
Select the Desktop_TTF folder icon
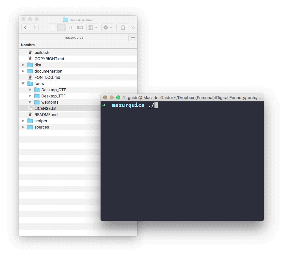click(37, 96)
